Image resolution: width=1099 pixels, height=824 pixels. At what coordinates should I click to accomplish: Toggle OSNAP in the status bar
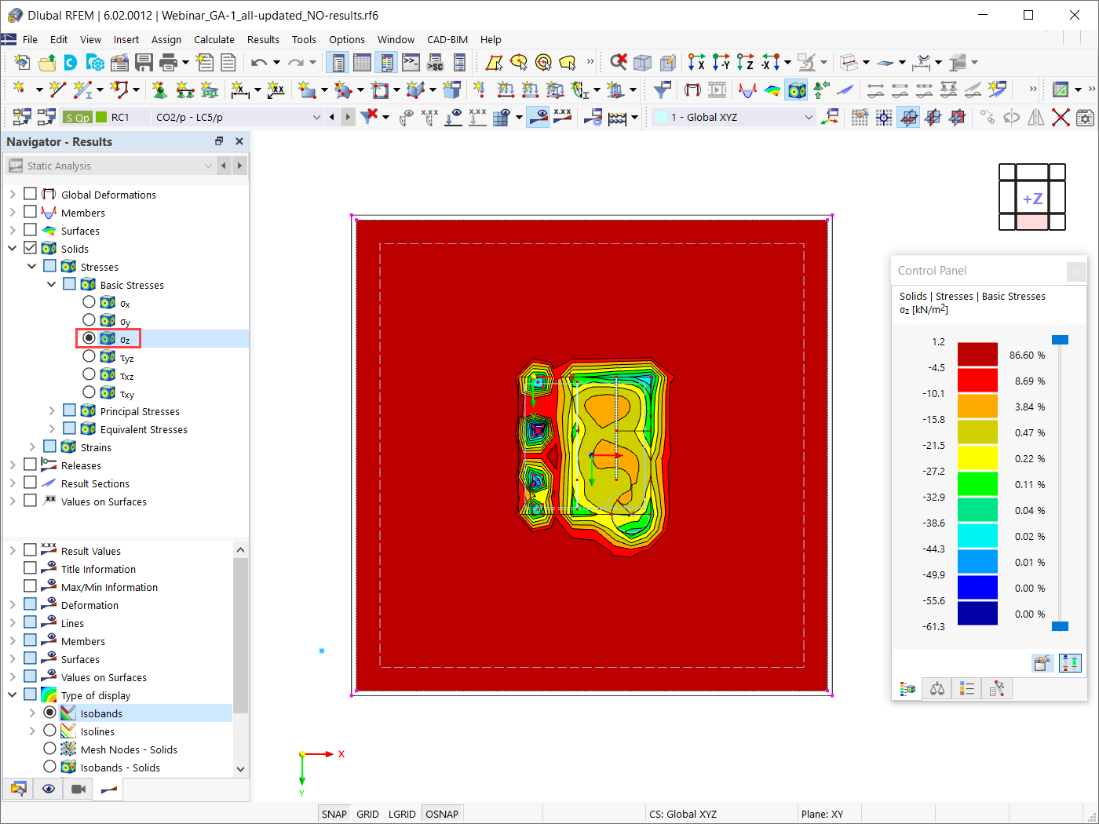(442, 814)
